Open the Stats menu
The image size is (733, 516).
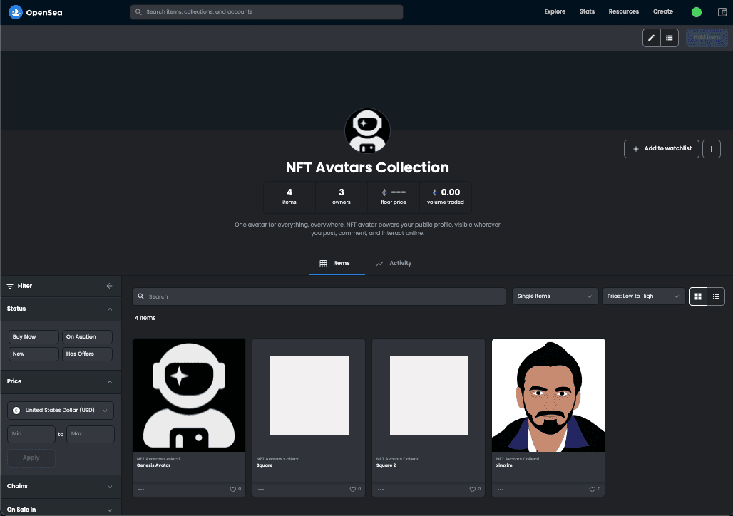pyautogui.click(x=587, y=11)
